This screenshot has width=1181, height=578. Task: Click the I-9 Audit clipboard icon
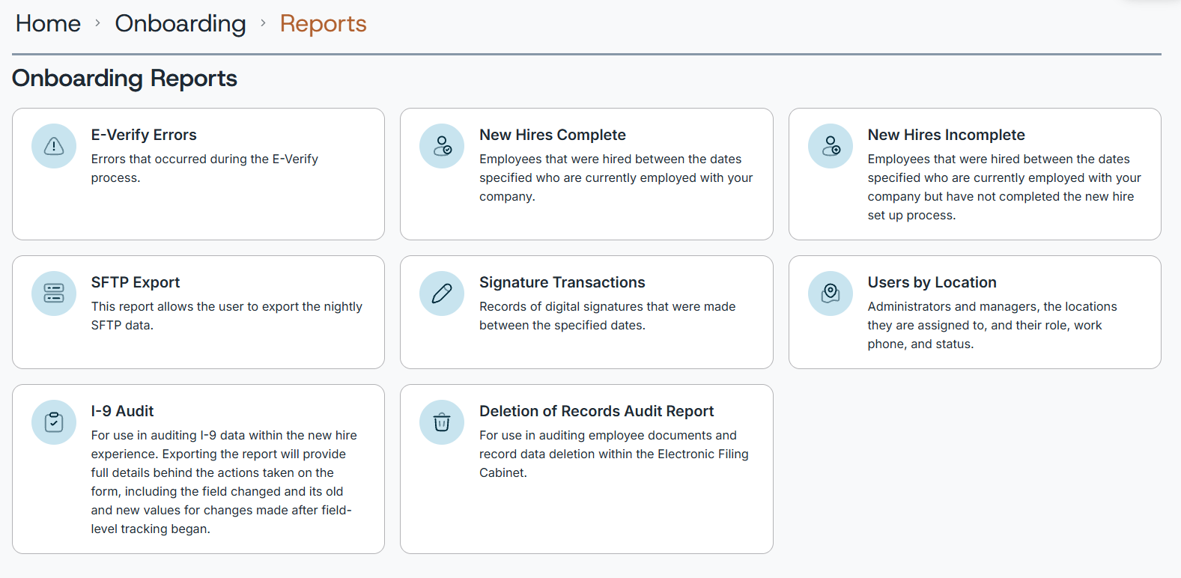click(x=54, y=422)
